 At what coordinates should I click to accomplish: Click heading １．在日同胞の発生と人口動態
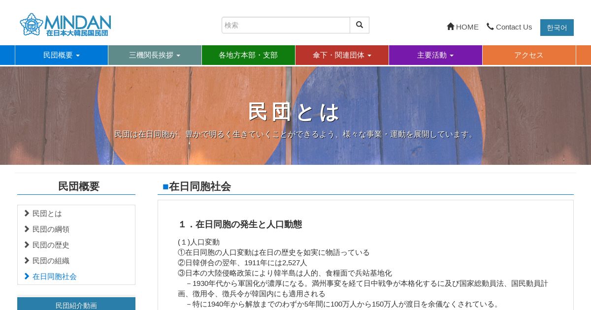[x=240, y=224]
